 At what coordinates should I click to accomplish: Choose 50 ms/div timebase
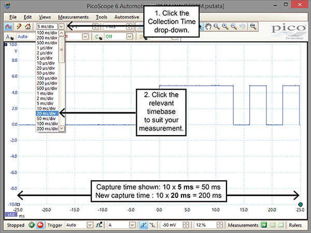47,119
